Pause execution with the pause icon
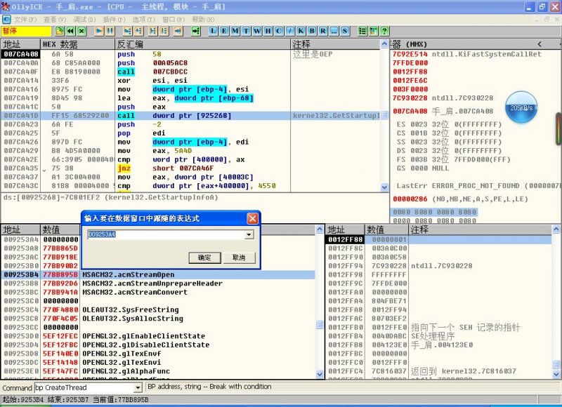This screenshot has width=562, height=407. 110,31
